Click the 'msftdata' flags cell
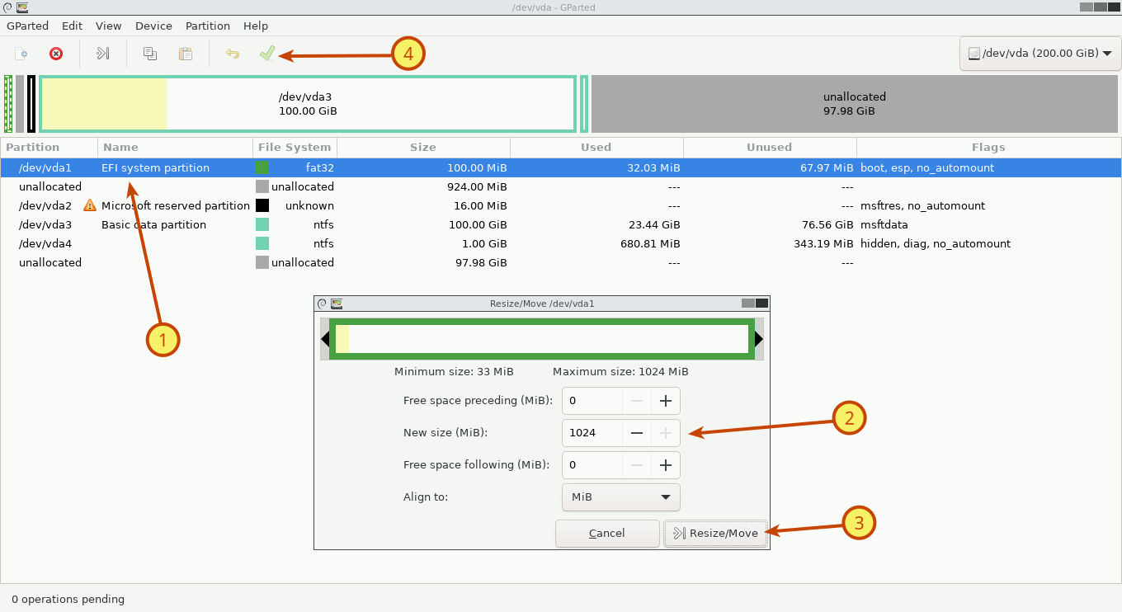This screenshot has width=1122, height=612. [x=884, y=224]
